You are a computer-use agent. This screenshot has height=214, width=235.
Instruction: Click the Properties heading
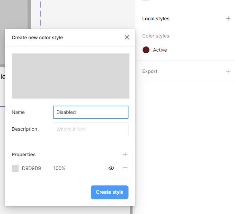[23, 154]
